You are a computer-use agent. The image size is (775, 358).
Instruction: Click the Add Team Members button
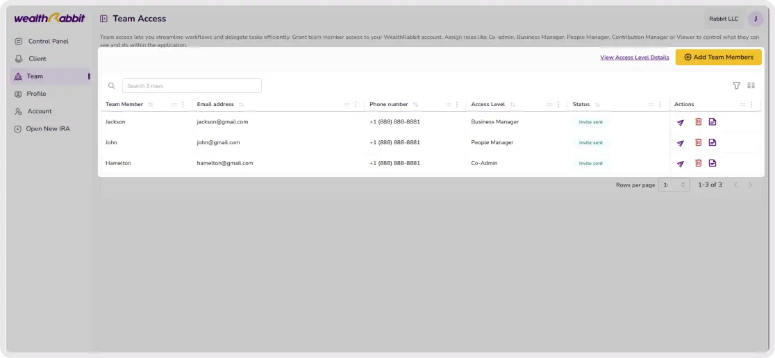point(718,58)
